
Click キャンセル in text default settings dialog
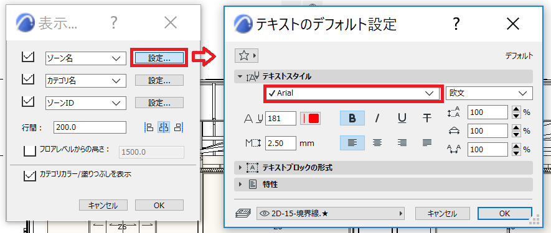443,213
